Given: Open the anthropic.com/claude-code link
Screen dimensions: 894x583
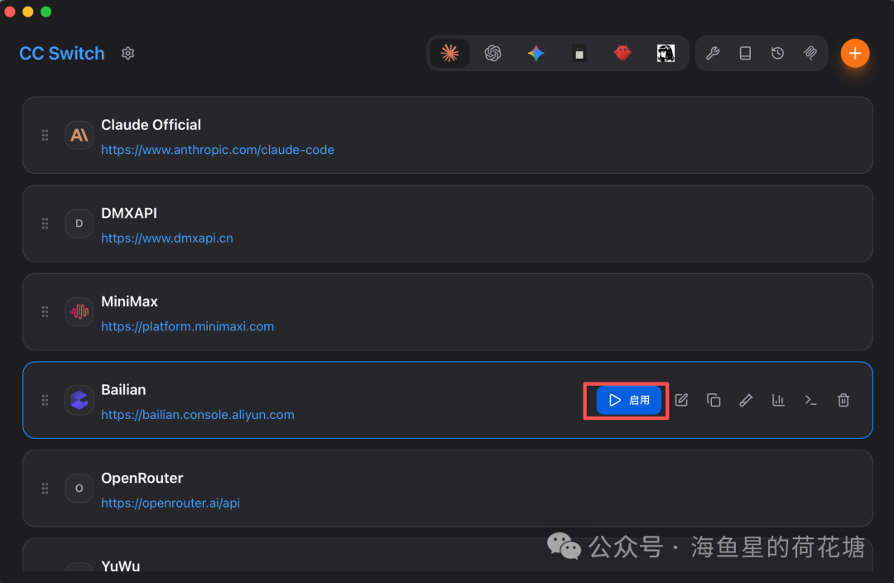Looking at the screenshot, I should click(x=217, y=149).
